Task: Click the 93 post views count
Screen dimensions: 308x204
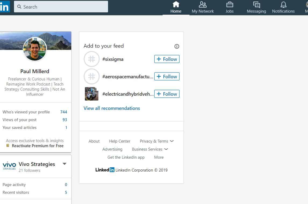Action: pyautogui.click(x=65, y=120)
